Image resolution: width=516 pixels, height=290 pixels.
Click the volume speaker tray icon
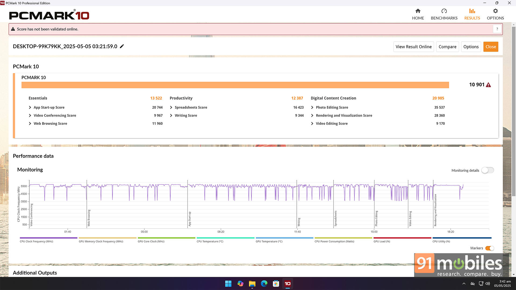[488, 284]
